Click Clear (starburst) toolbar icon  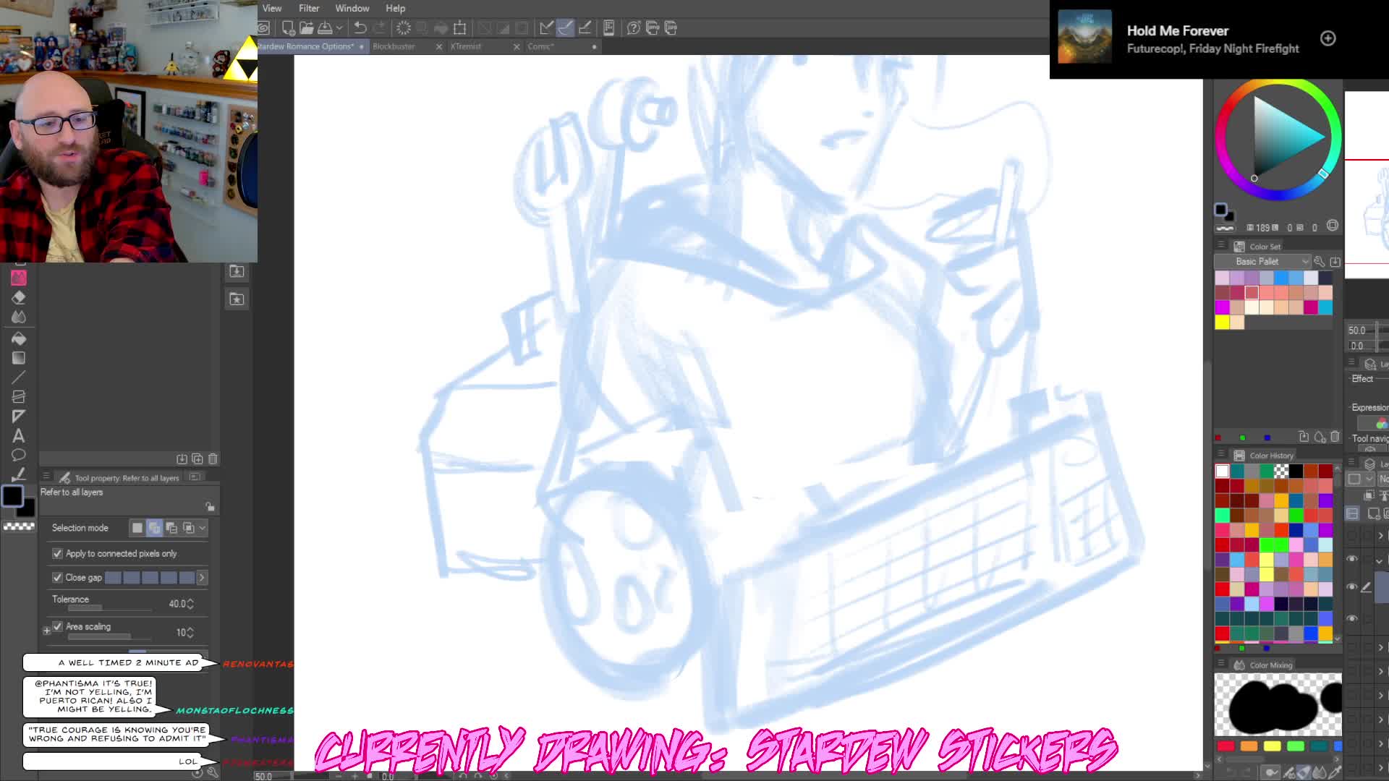[404, 28]
